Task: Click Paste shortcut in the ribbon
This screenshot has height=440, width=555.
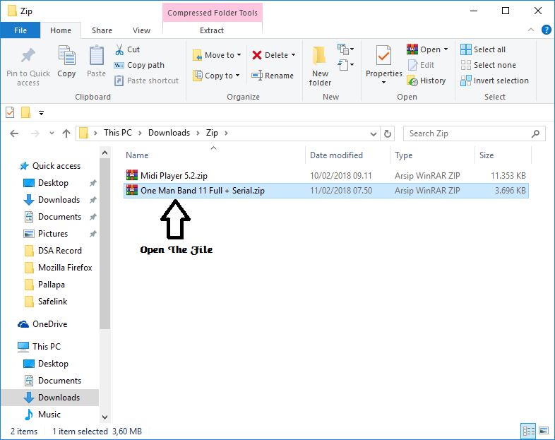Action: (146, 81)
